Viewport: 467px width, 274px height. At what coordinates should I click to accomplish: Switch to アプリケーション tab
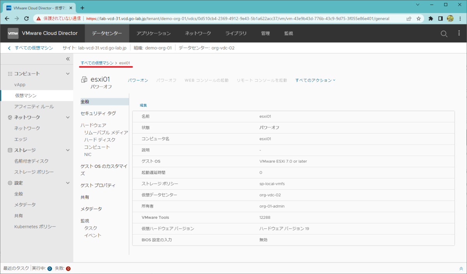click(x=154, y=33)
